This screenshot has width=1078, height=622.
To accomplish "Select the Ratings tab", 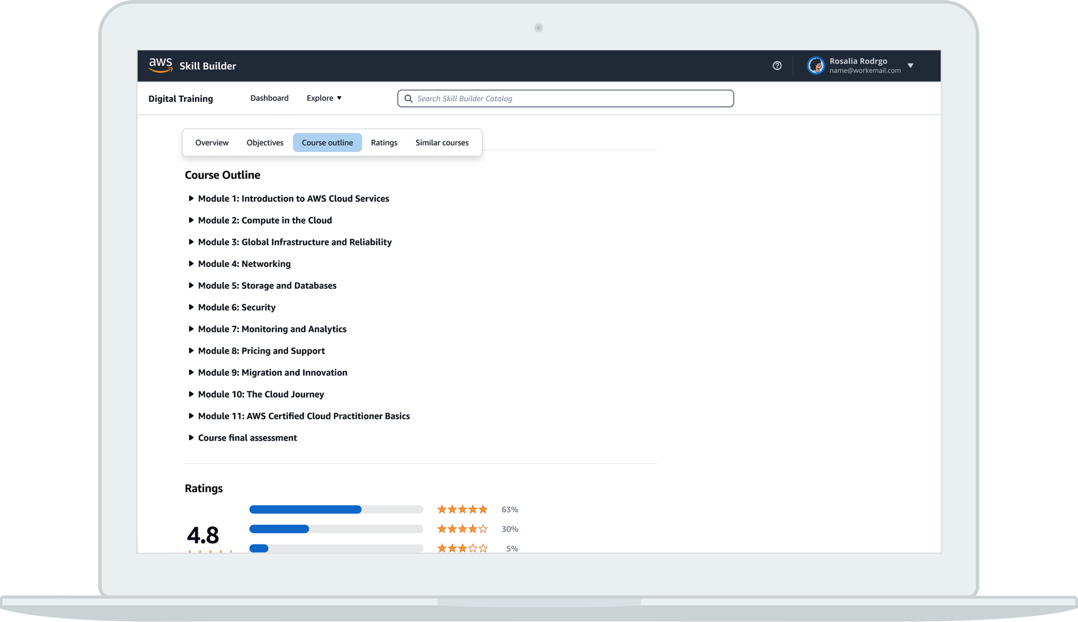I will coord(384,143).
